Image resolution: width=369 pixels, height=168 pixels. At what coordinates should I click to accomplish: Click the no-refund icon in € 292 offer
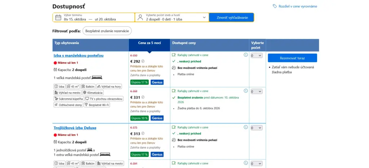coord(174,68)
